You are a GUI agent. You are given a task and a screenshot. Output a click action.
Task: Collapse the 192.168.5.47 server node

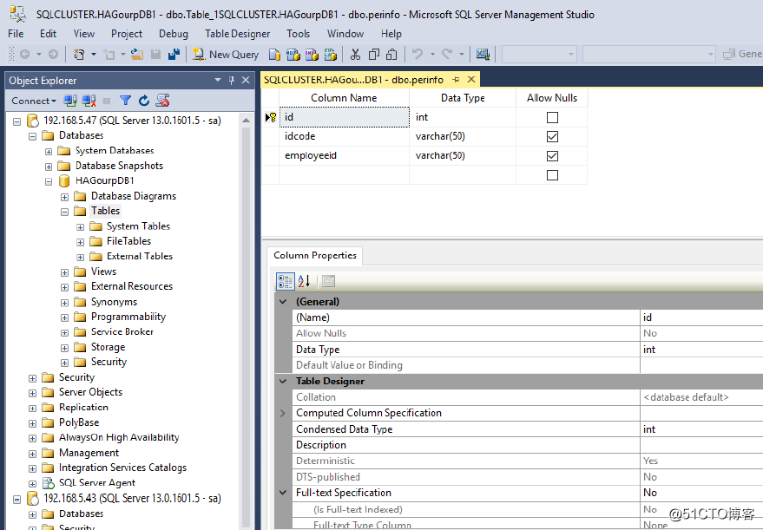tap(17, 121)
